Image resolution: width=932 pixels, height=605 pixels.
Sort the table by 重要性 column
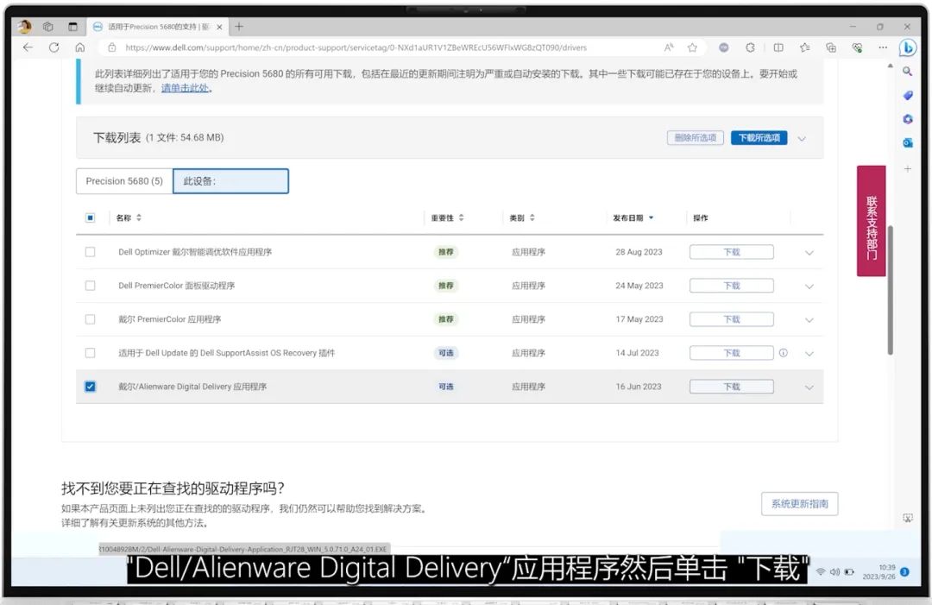point(448,217)
